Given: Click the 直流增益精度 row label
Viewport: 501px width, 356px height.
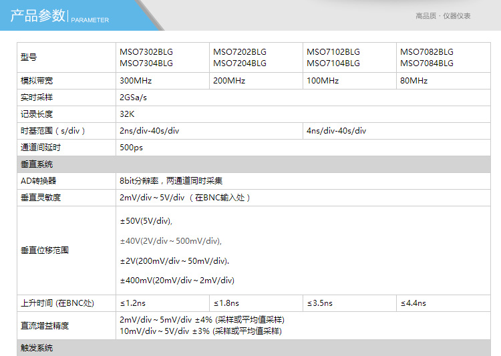Looking at the screenshot, I should point(45,326).
